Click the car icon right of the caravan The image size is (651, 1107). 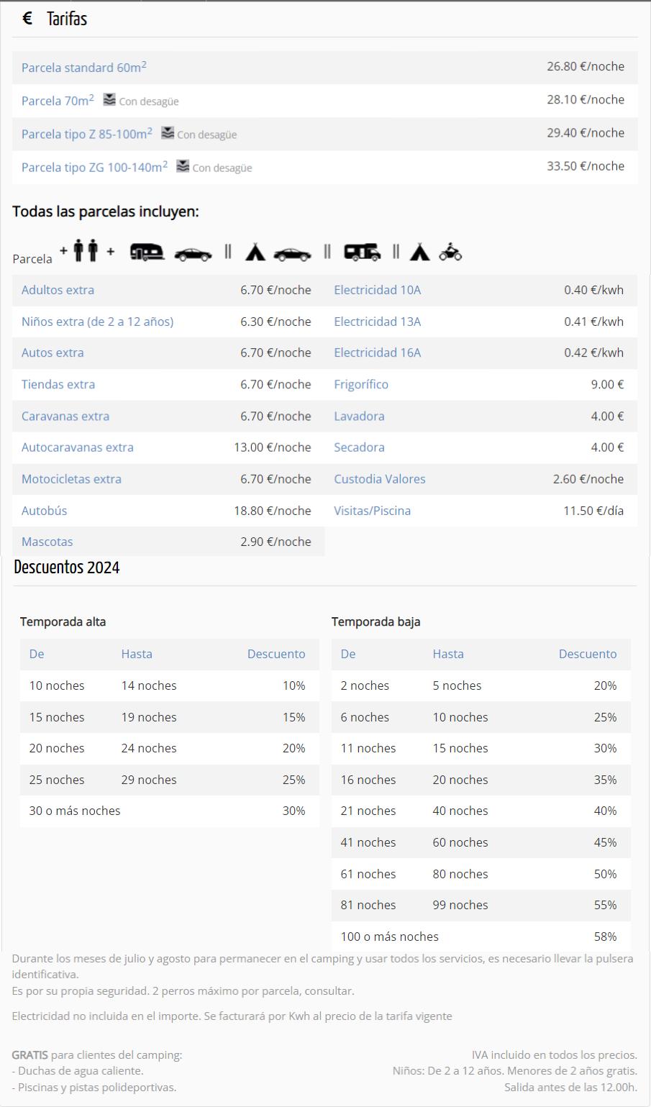pyautogui.click(x=193, y=254)
